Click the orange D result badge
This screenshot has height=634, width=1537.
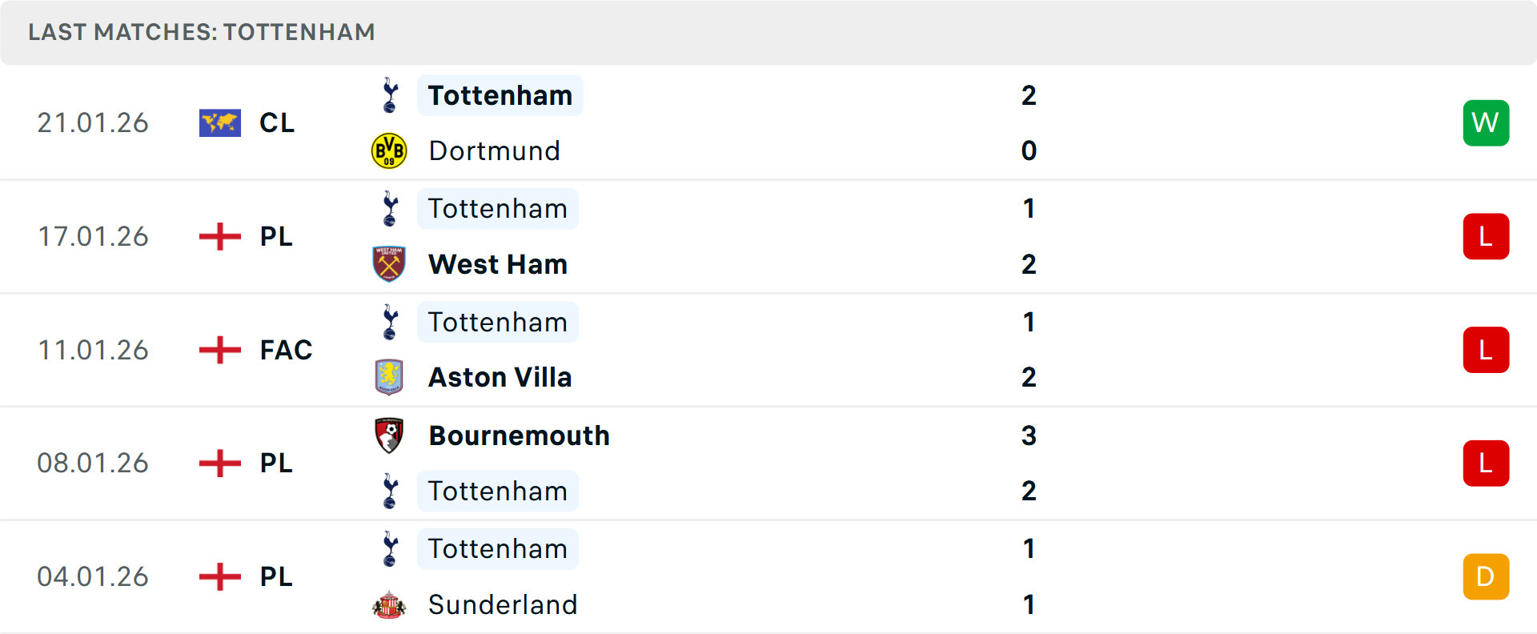coord(1486,576)
